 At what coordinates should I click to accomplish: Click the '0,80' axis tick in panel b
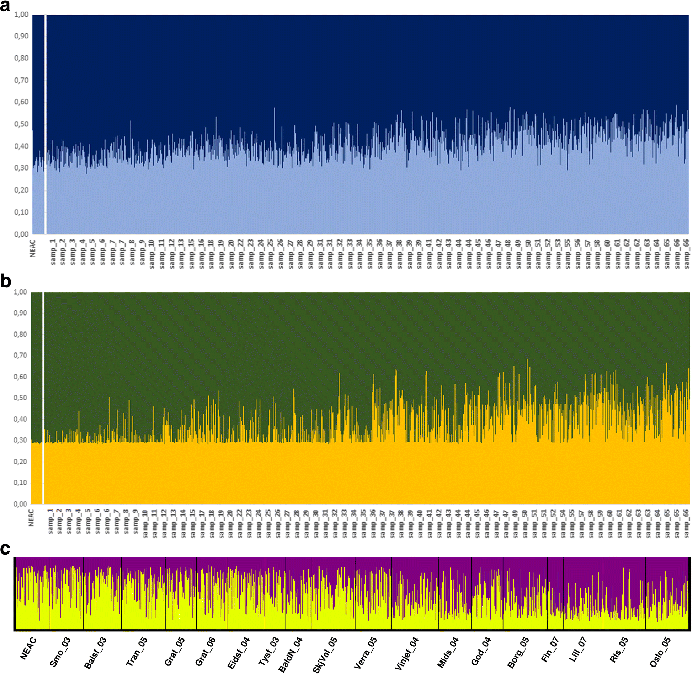[20, 334]
